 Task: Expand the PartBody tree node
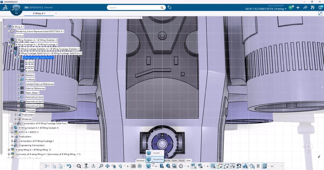[x=18, y=80]
